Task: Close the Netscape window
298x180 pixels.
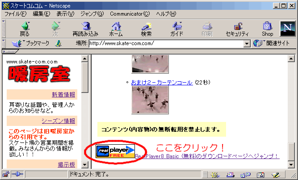Action: click(292, 6)
